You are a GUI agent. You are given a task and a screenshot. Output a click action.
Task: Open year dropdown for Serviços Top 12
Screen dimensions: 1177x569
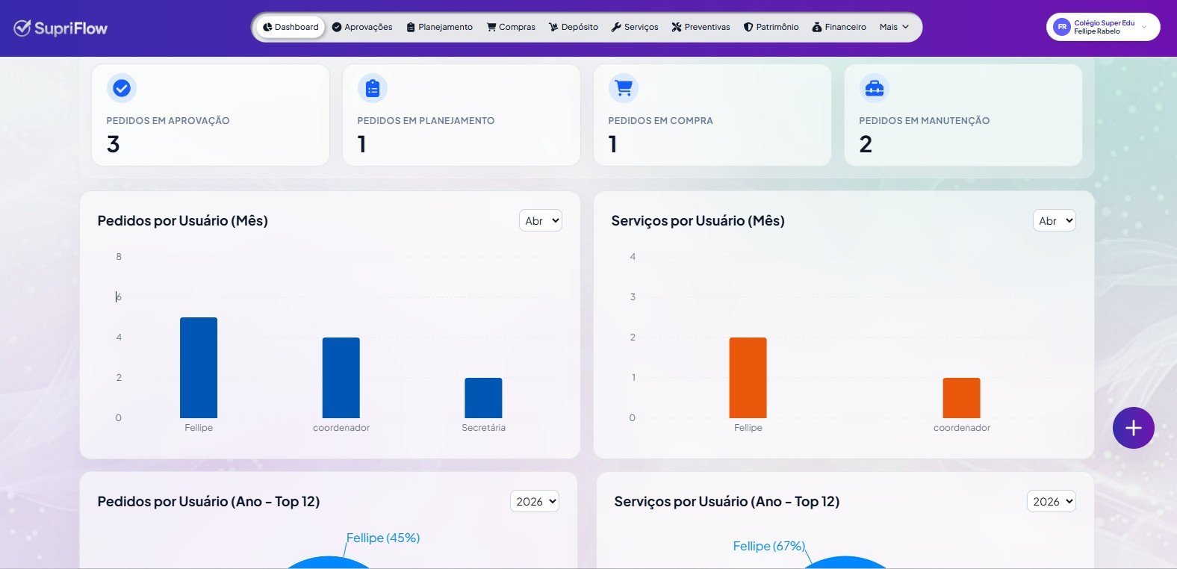click(1052, 502)
